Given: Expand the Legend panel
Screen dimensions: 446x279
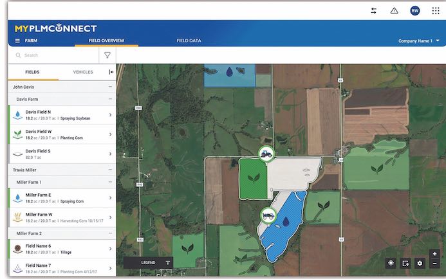Looking at the screenshot, I should 168,262.
